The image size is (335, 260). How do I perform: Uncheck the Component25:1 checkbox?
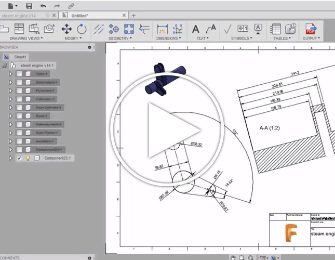tap(19, 158)
